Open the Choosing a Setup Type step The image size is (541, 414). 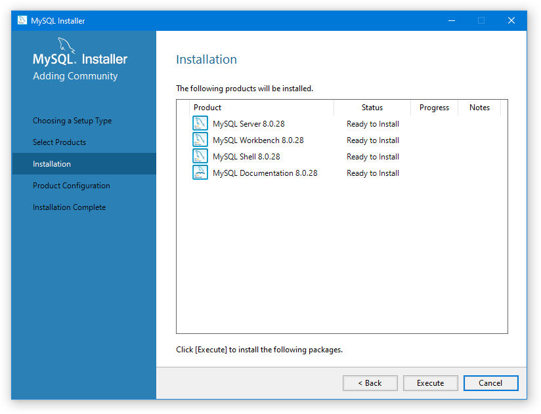click(72, 121)
